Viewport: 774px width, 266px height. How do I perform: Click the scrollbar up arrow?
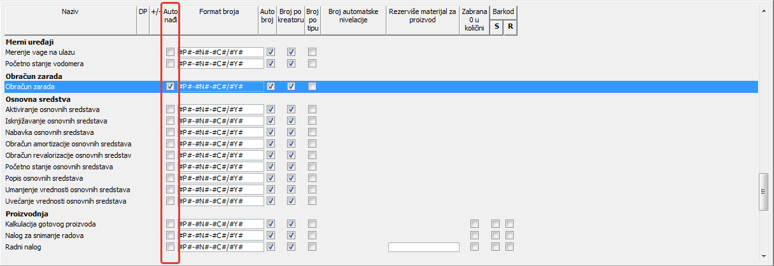(x=764, y=10)
